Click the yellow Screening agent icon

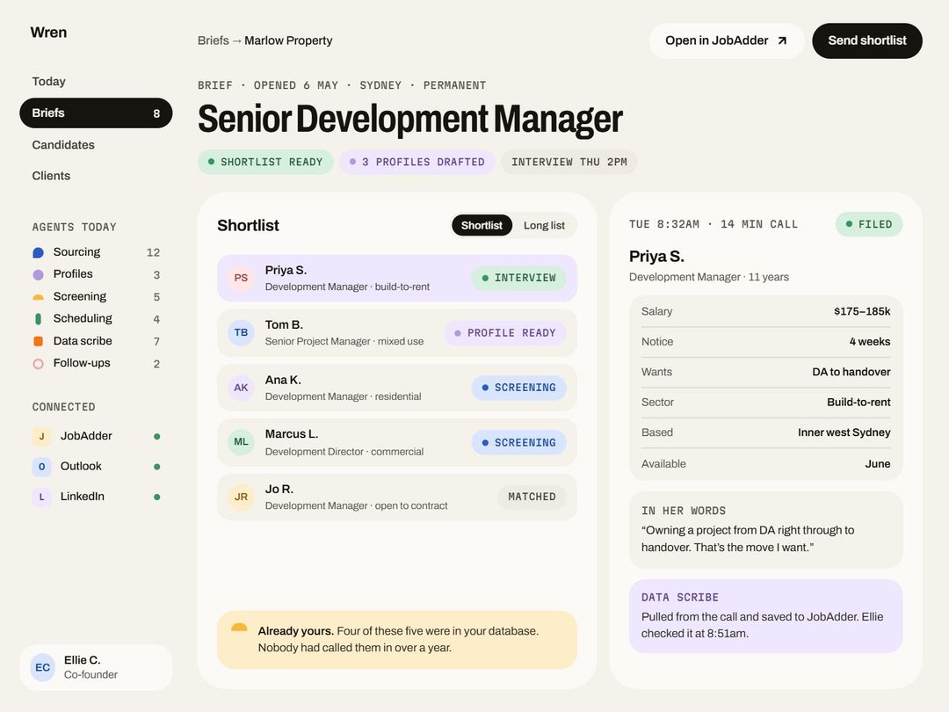38,297
